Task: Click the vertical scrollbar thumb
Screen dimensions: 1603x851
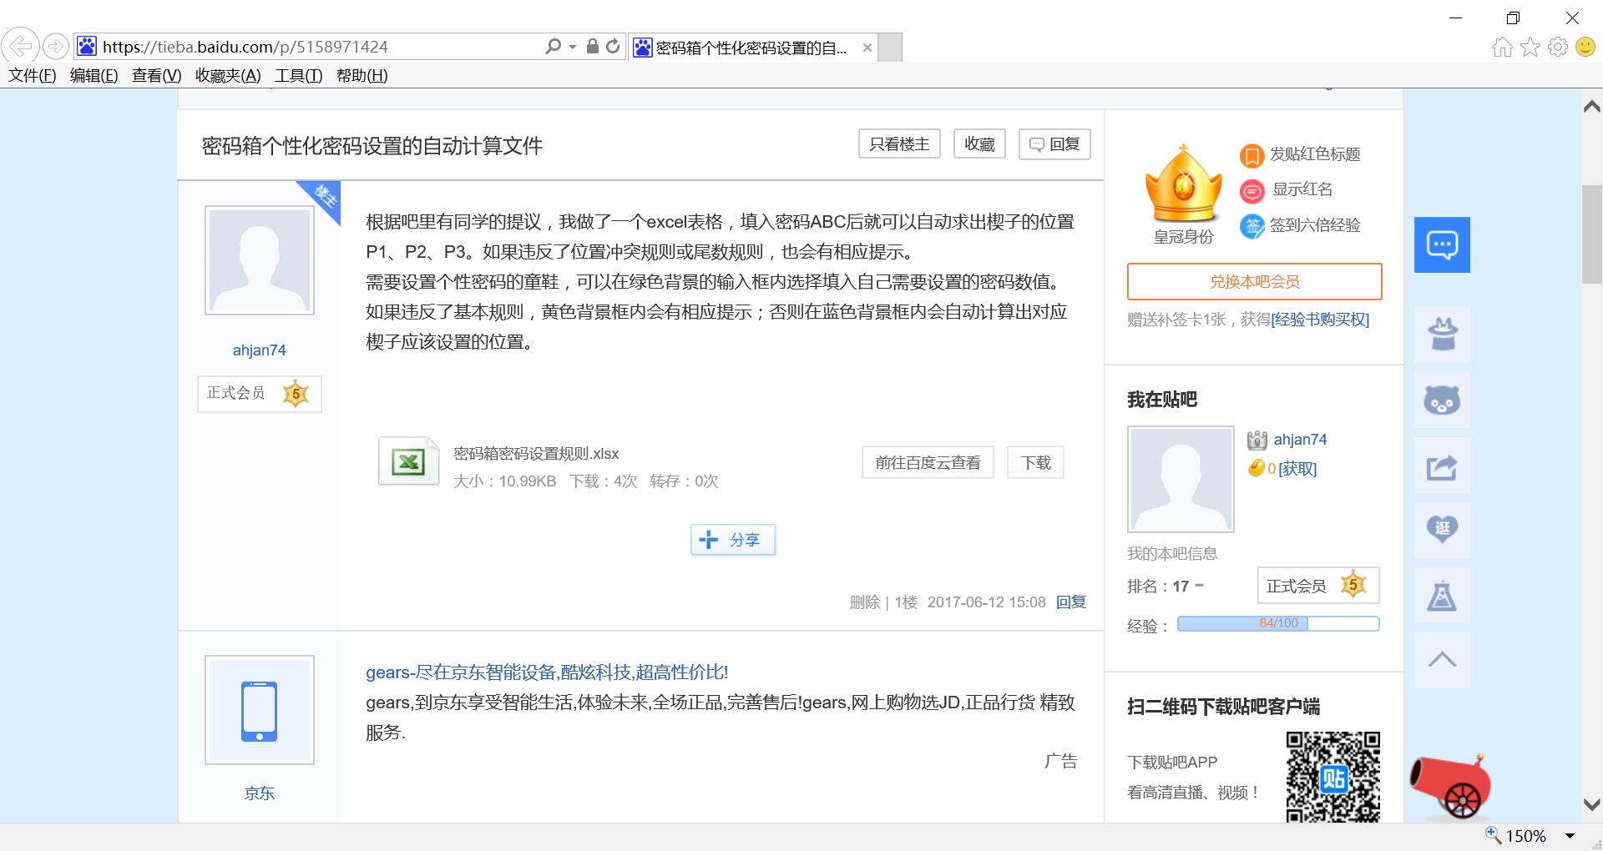Action: [1592, 234]
